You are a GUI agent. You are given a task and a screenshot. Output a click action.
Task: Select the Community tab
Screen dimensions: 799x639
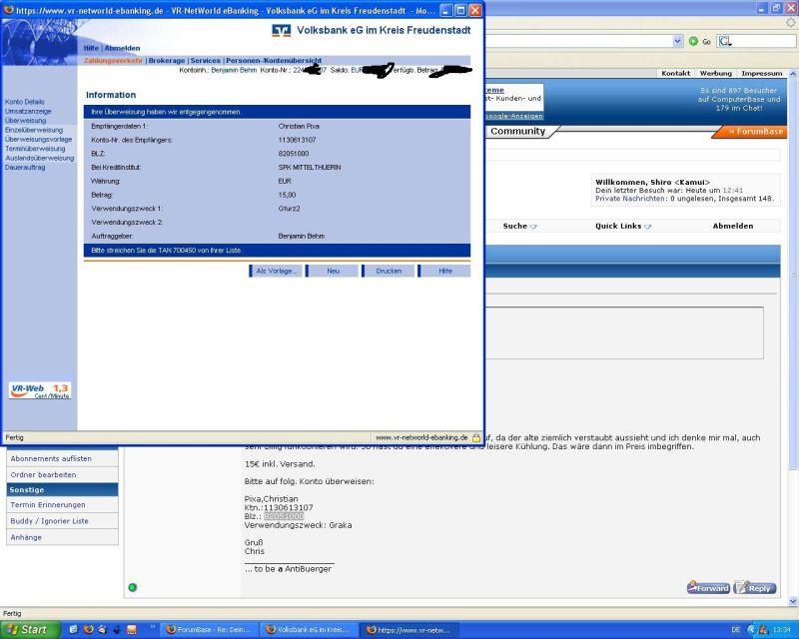[517, 131]
